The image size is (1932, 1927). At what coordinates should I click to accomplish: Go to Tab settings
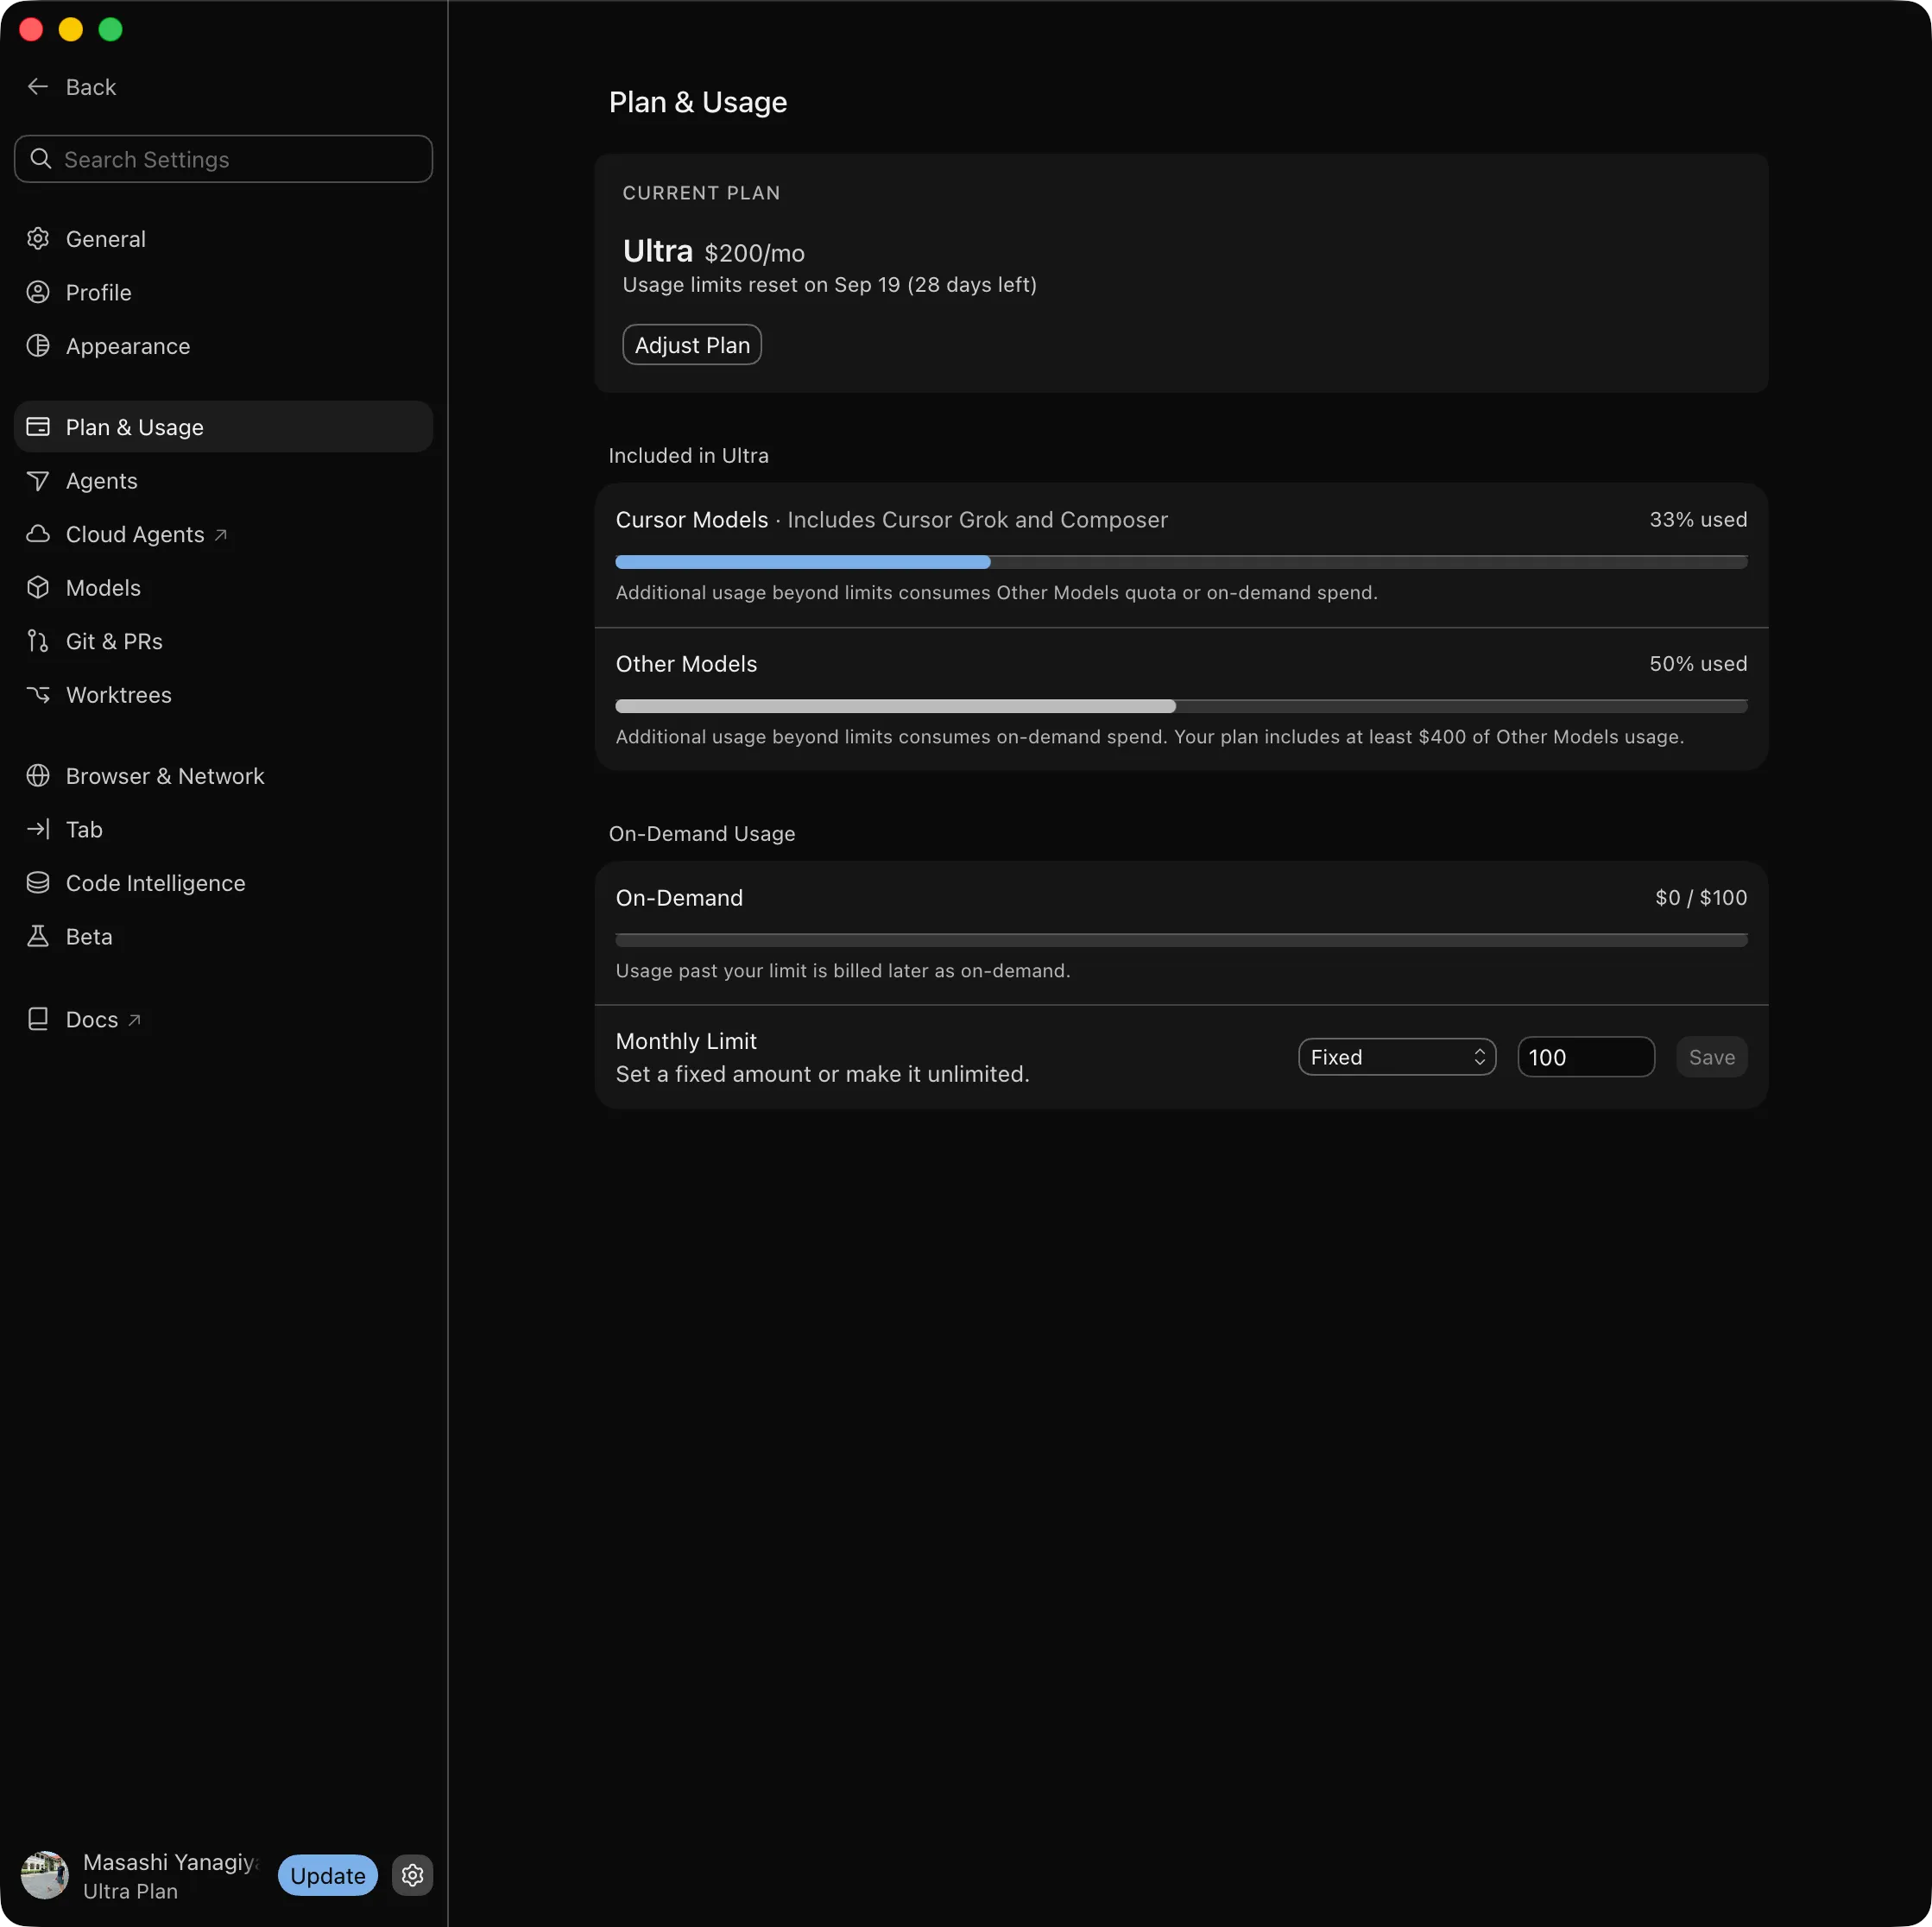pos(223,829)
